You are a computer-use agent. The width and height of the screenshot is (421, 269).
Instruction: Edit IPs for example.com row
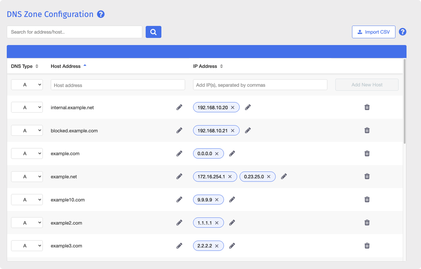232,154
